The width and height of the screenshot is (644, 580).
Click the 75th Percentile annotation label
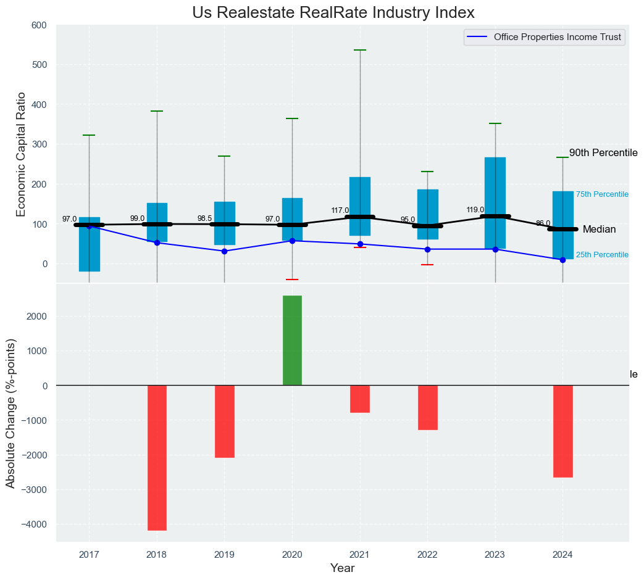point(601,195)
